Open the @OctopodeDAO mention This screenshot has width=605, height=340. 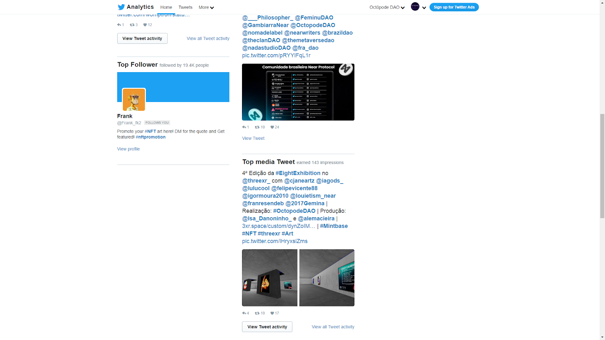point(313,25)
